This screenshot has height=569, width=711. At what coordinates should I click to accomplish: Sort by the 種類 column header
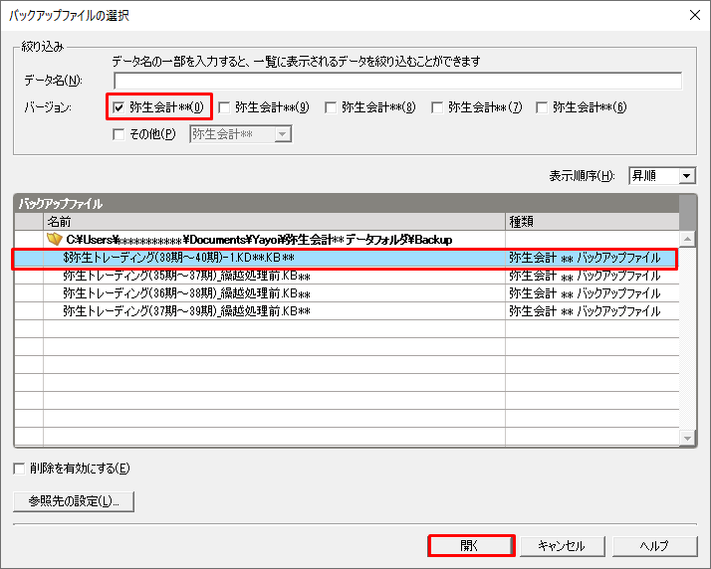pos(592,222)
